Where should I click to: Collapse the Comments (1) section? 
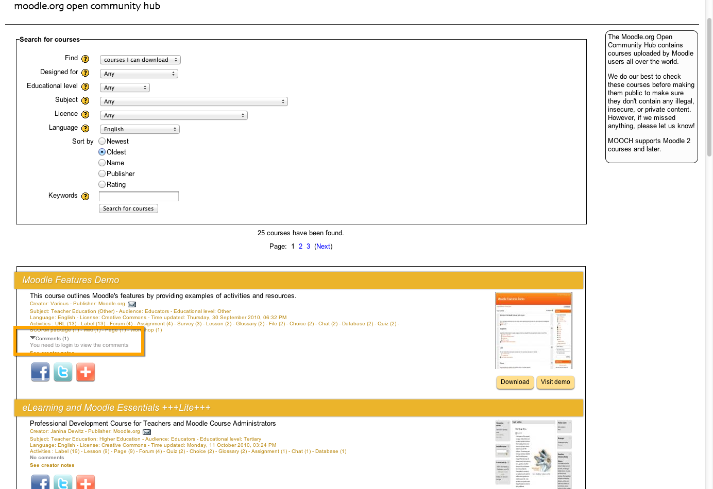pos(33,338)
